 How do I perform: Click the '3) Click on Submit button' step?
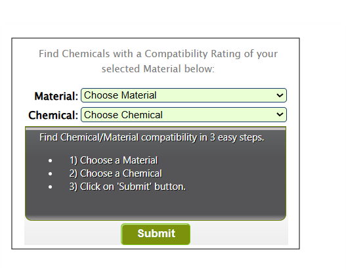[x=127, y=187]
